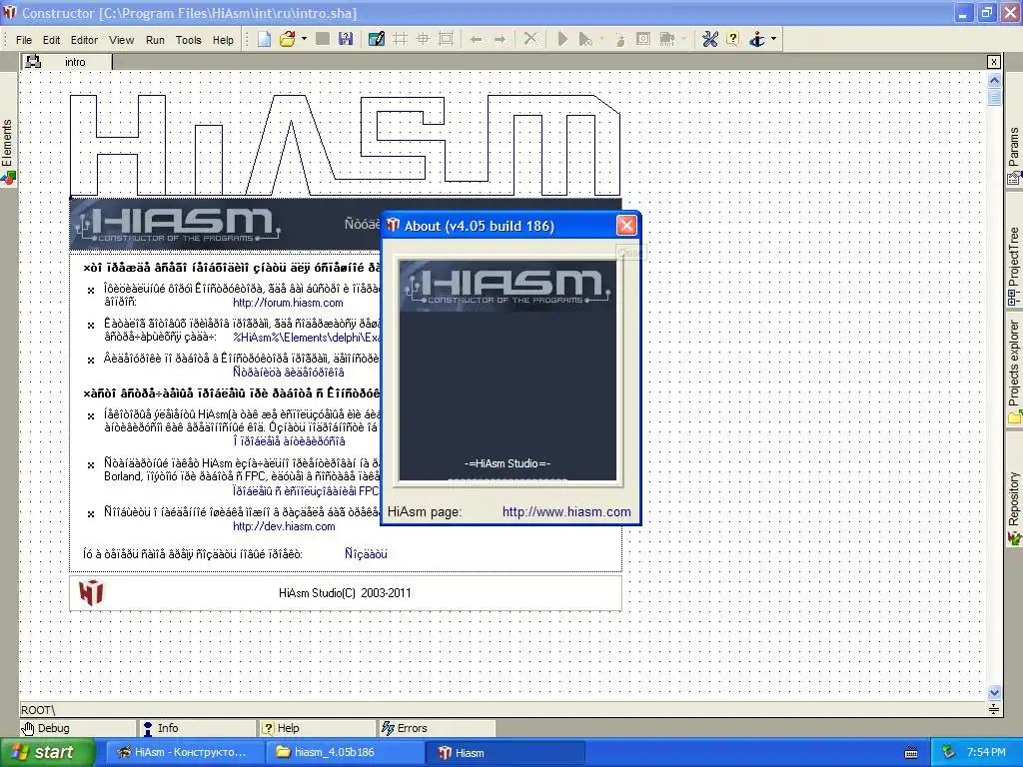Click the Open project folder icon

point(287,39)
